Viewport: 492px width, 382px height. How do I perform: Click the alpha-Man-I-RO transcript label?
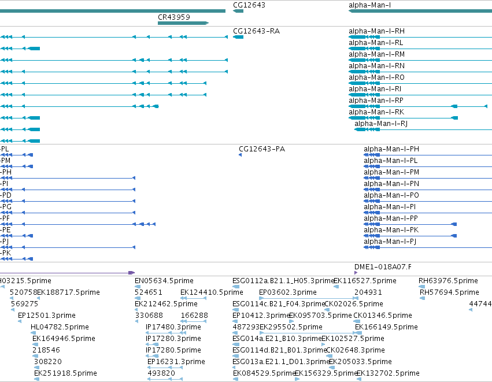(376, 77)
